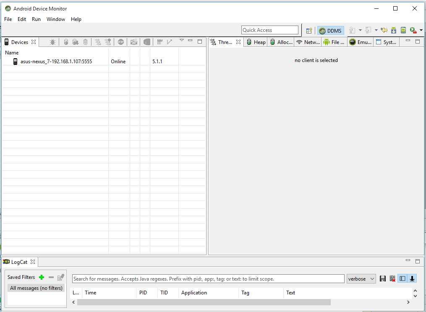Click the Run External Tools green play icon

click(x=413, y=30)
